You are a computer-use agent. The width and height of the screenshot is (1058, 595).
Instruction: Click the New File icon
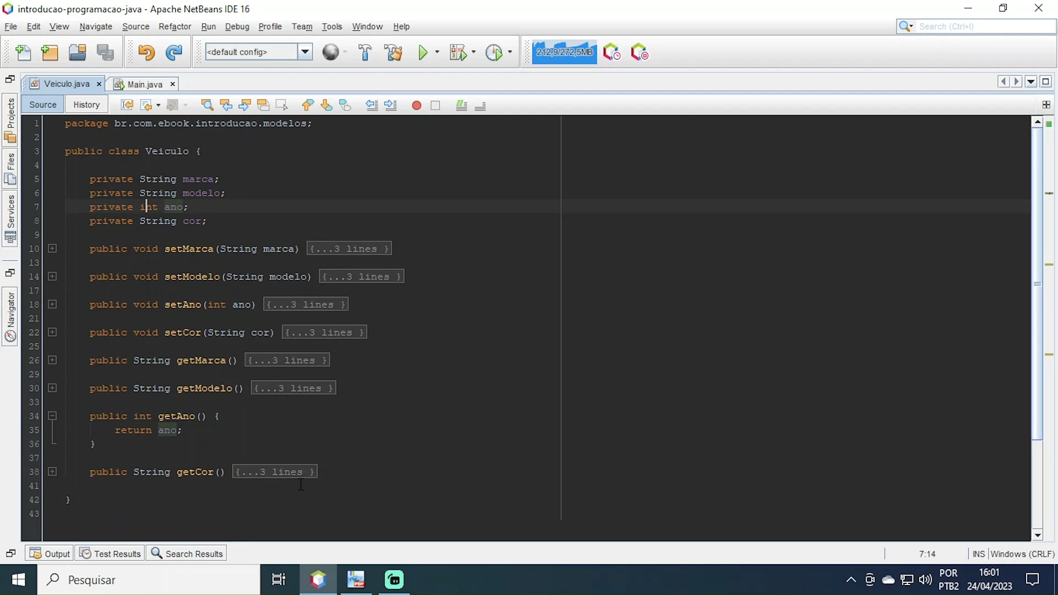point(24,52)
